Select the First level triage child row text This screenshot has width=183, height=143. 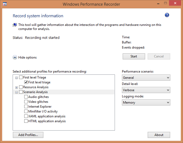[x=39, y=82]
